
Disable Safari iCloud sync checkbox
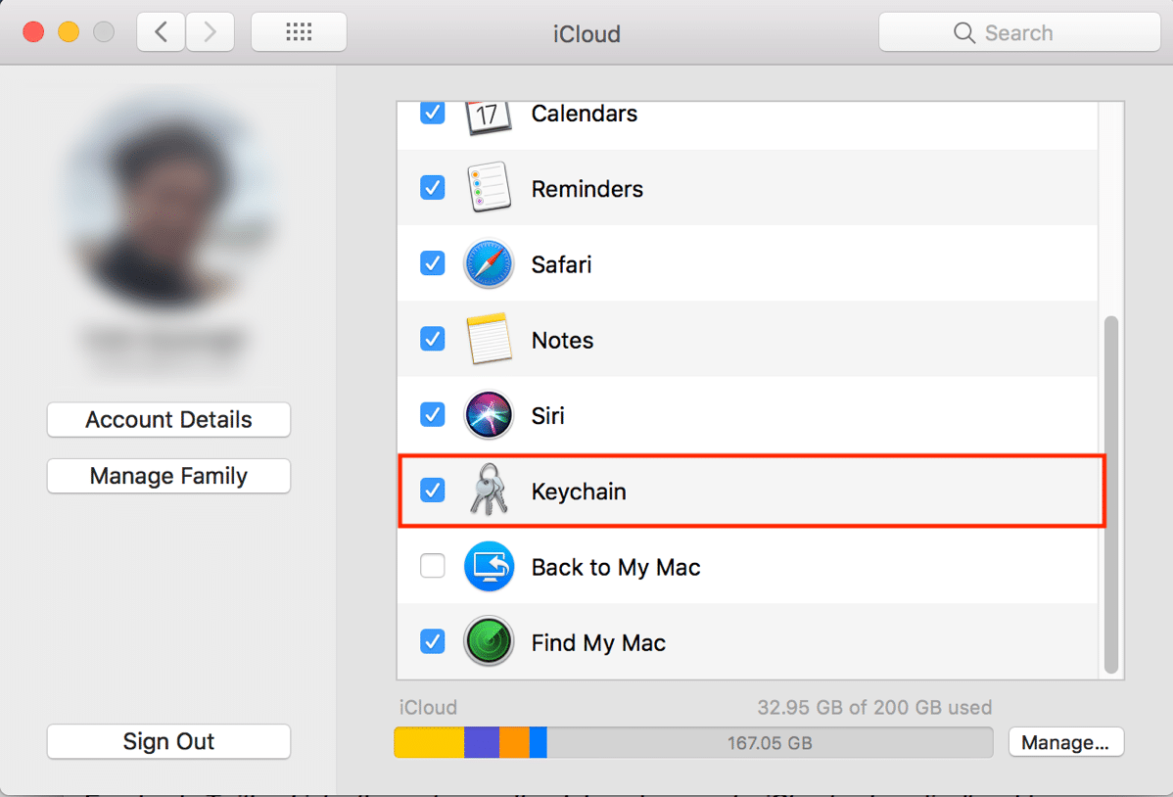click(x=433, y=263)
